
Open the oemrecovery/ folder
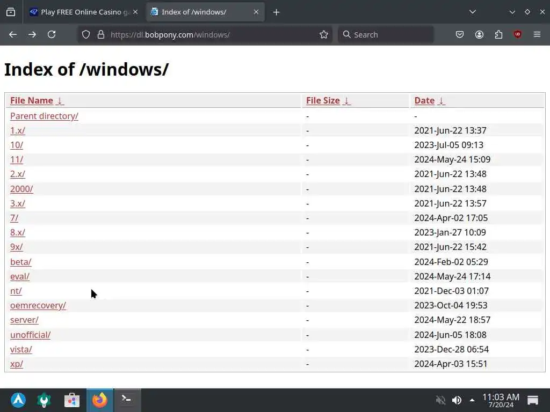38,305
